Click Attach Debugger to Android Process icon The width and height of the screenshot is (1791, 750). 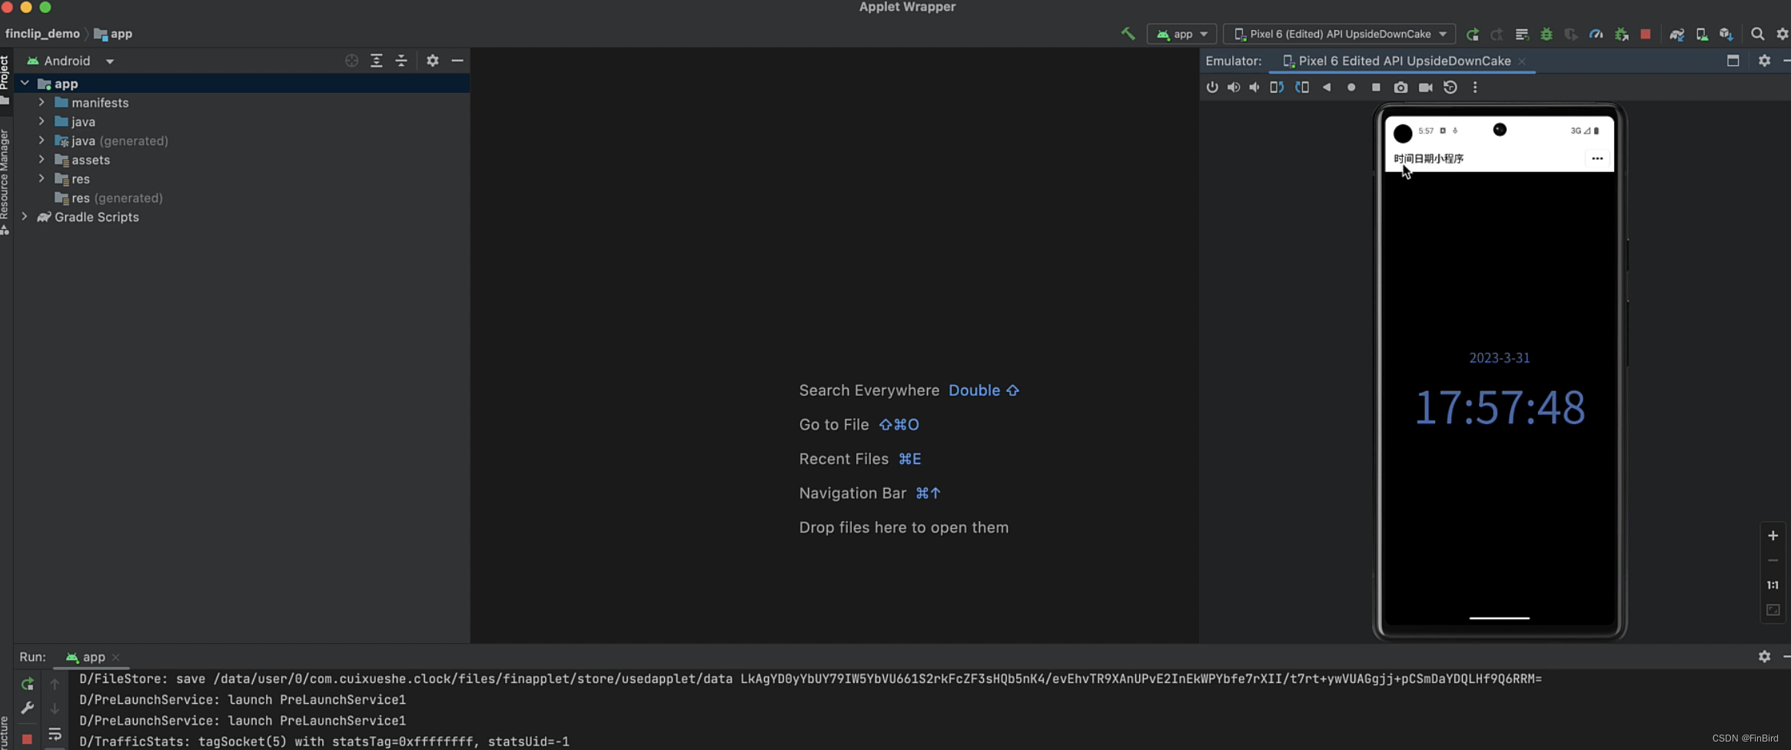click(x=1621, y=34)
